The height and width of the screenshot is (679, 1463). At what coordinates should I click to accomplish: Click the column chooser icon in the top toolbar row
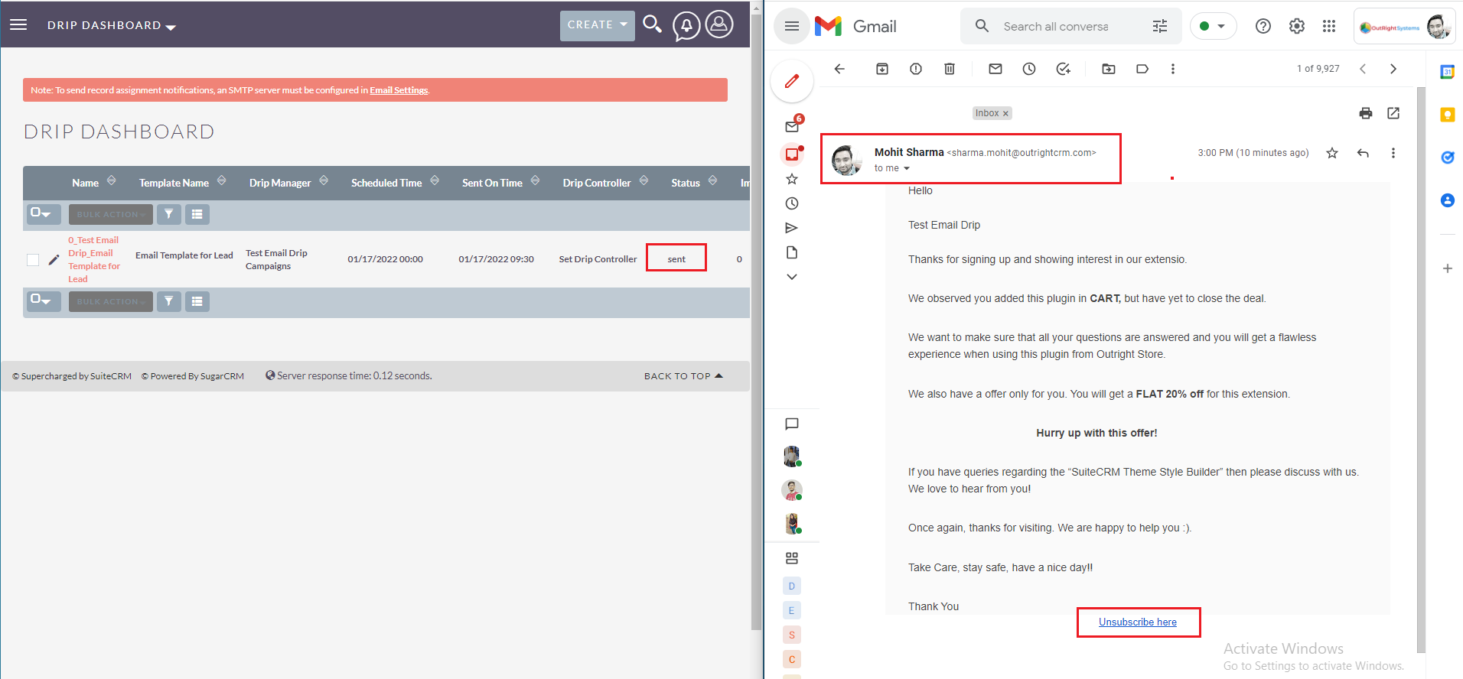[197, 214]
